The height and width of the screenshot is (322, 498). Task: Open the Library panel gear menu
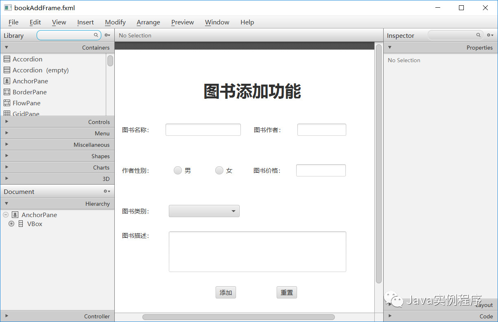tap(107, 35)
